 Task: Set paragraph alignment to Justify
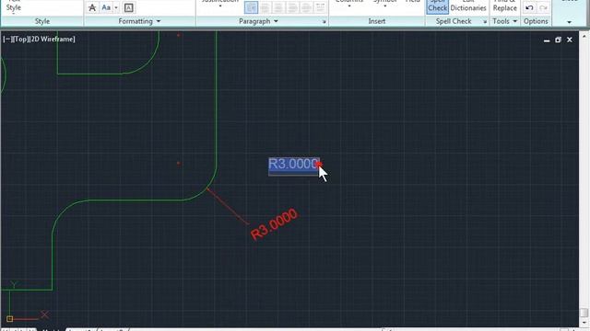coord(306,7)
